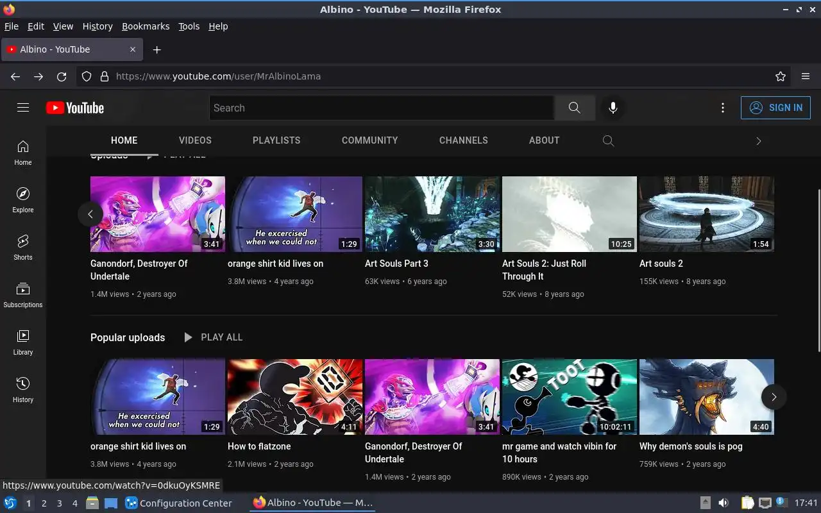Click the YouTube logo
The image size is (821, 513).
point(75,108)
